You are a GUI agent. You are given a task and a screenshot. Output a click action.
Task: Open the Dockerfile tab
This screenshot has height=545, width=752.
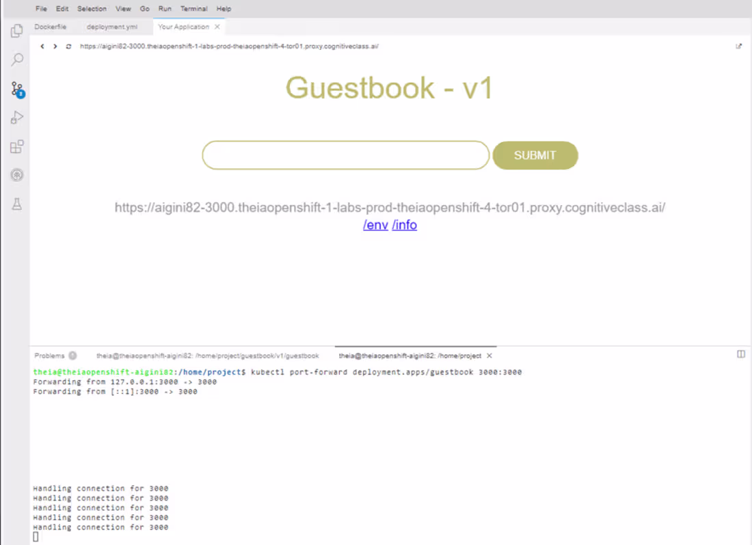point(50,27)
